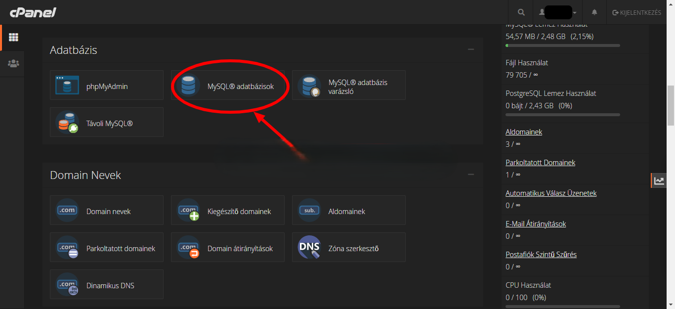Open E-Mail Átirányítások statistics link
The height and width of the screenshot is (309, 675).
[536, 224]
